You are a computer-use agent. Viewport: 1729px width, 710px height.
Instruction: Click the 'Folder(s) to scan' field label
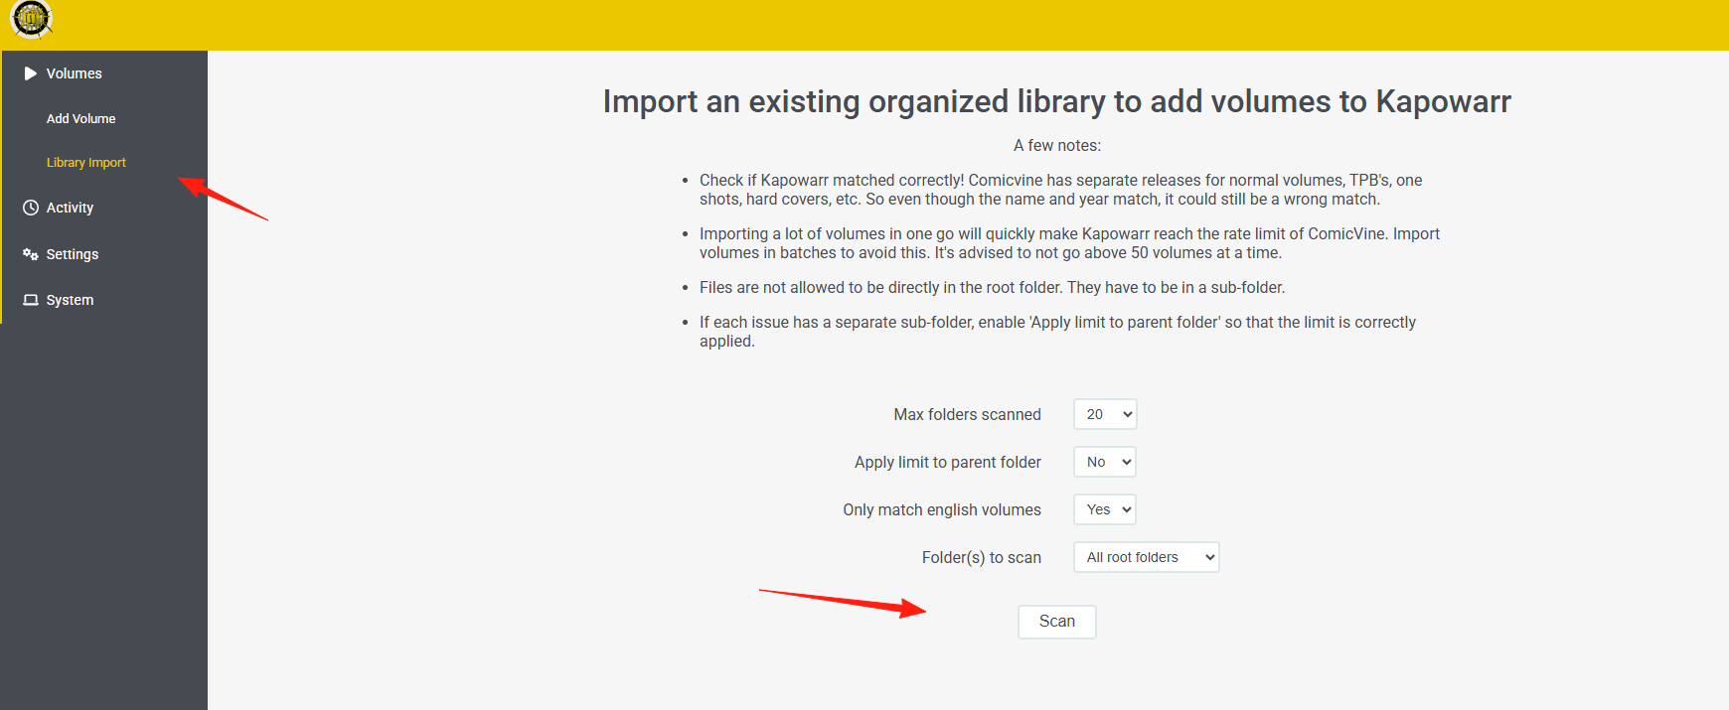point(982,557)
